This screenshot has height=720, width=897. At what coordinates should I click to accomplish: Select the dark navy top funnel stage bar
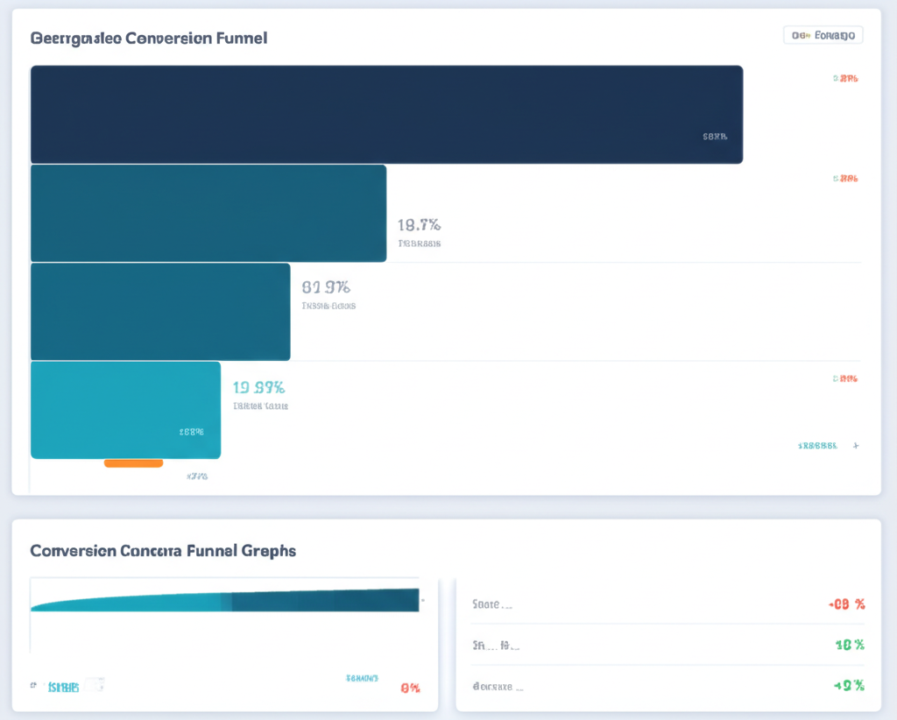click(385, 114)
